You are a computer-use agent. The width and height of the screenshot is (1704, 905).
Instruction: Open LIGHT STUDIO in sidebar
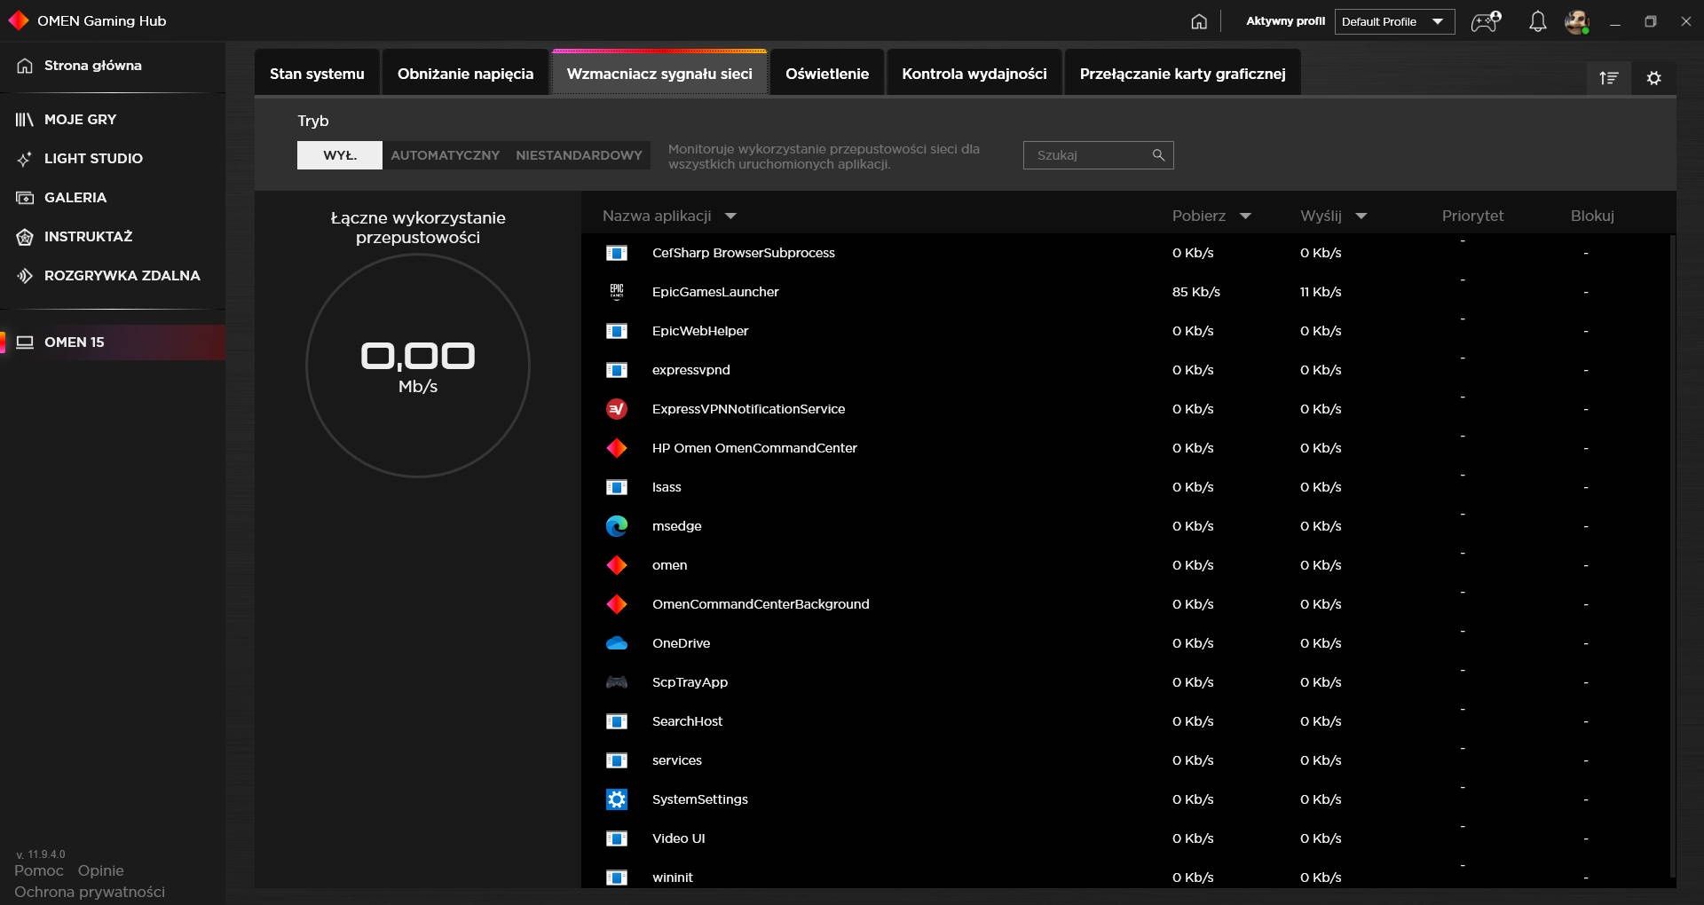click(x=113, y=159)
